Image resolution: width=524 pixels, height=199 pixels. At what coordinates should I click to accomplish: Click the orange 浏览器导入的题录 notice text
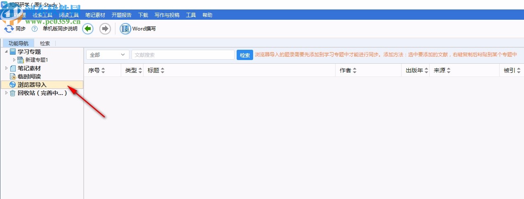[386, 55]
